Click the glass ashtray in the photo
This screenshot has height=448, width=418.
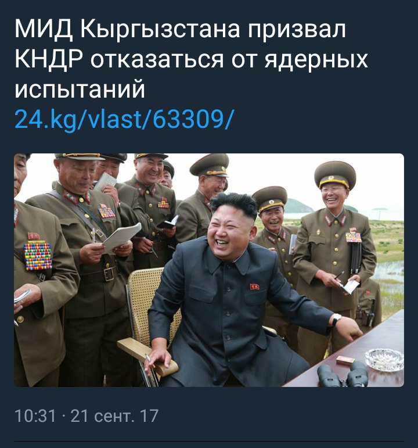384,360
